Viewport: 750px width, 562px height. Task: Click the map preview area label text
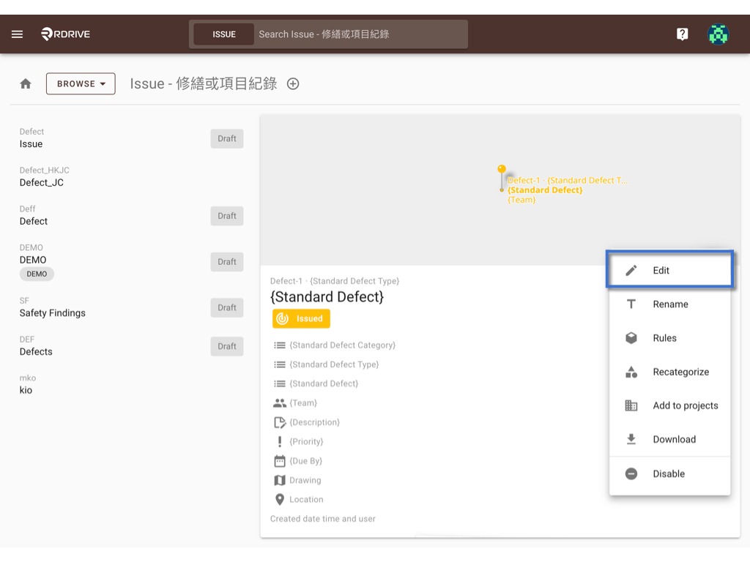click(568, 190)
